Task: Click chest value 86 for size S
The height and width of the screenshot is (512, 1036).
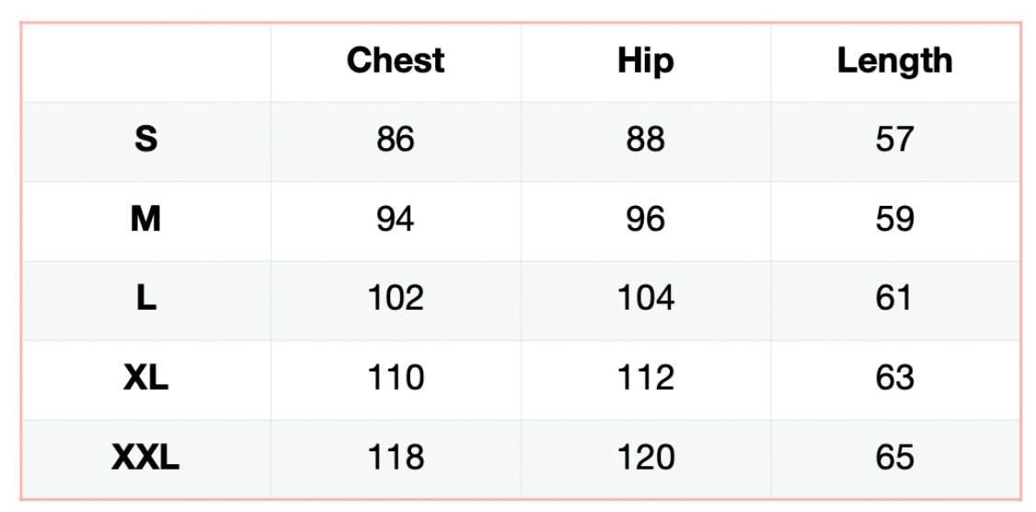Action: (396, 140)
